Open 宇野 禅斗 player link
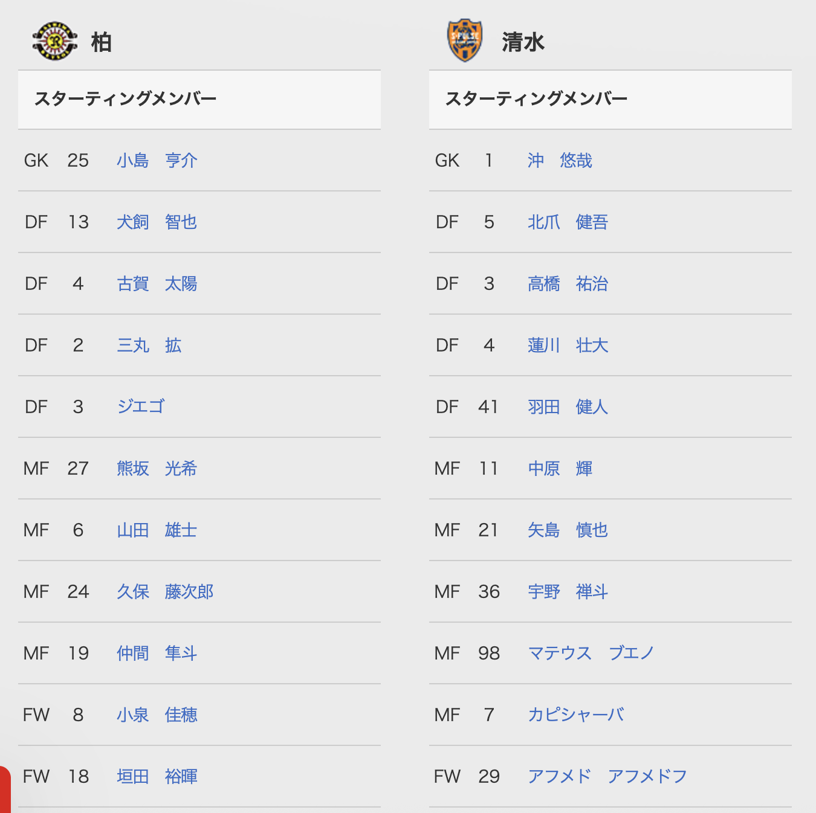816x813 pixels. tap(568, 592)
